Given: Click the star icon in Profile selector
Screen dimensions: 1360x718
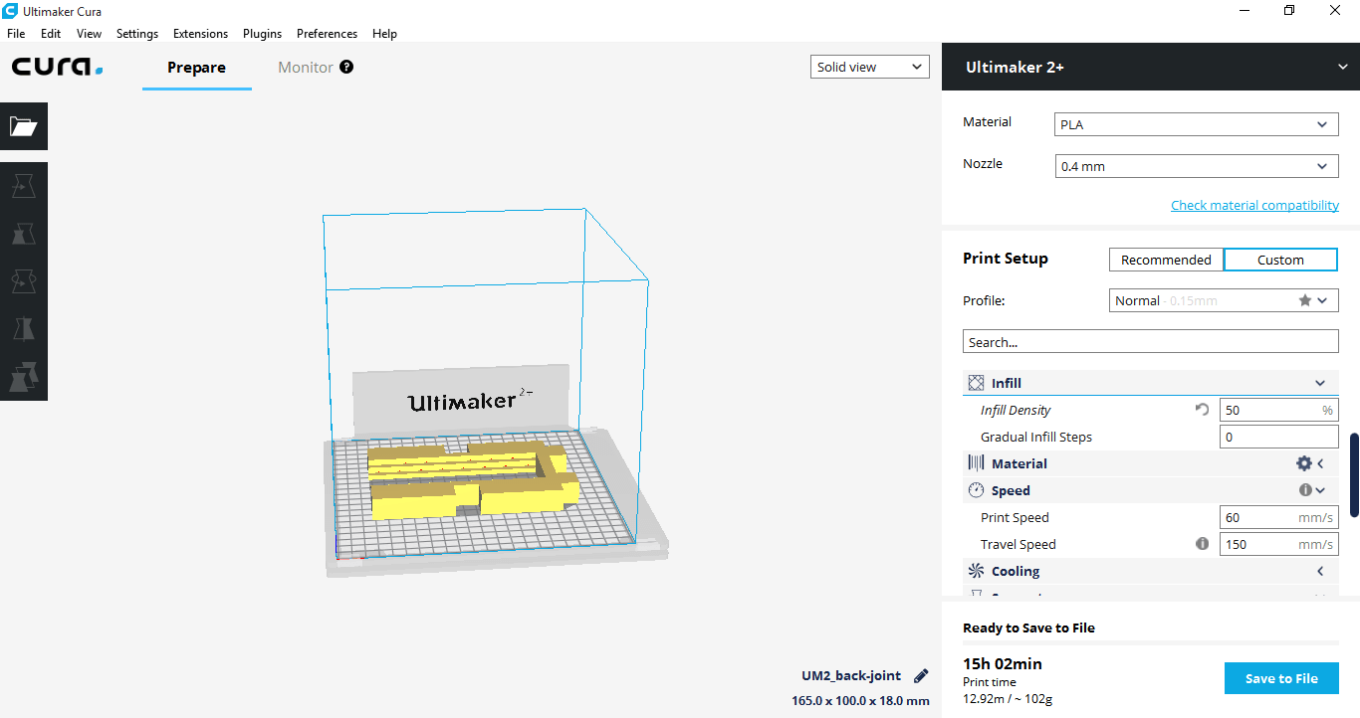Looking at the screenshot, I should (1304, 300).
